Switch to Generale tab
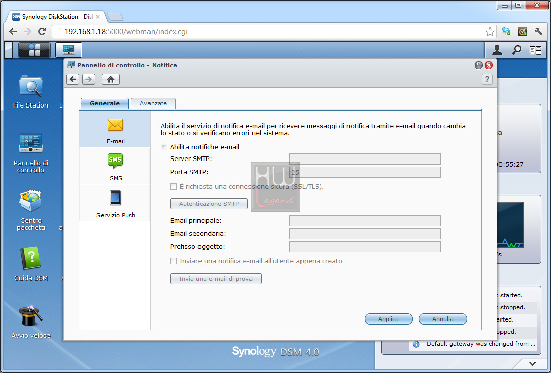The width and height of the screenshot is (551, 373). pyautogui.click(x=105, y=103)
